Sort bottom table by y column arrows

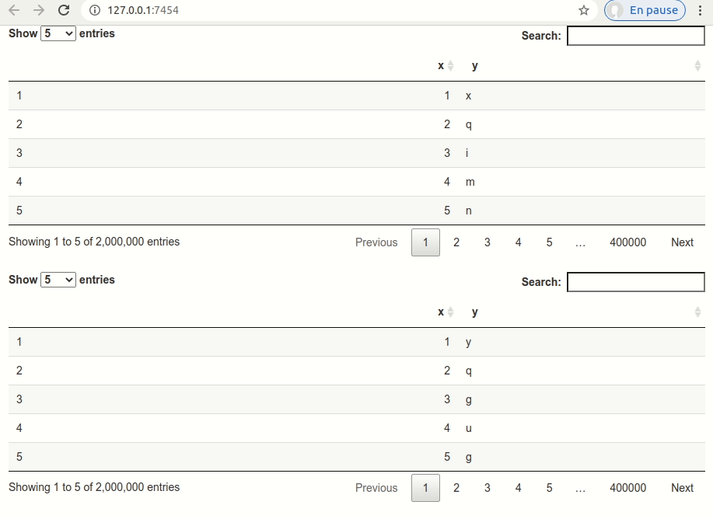[x=697, y=312]
